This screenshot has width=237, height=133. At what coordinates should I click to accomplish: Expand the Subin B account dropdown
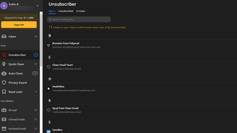click(38, 6)
